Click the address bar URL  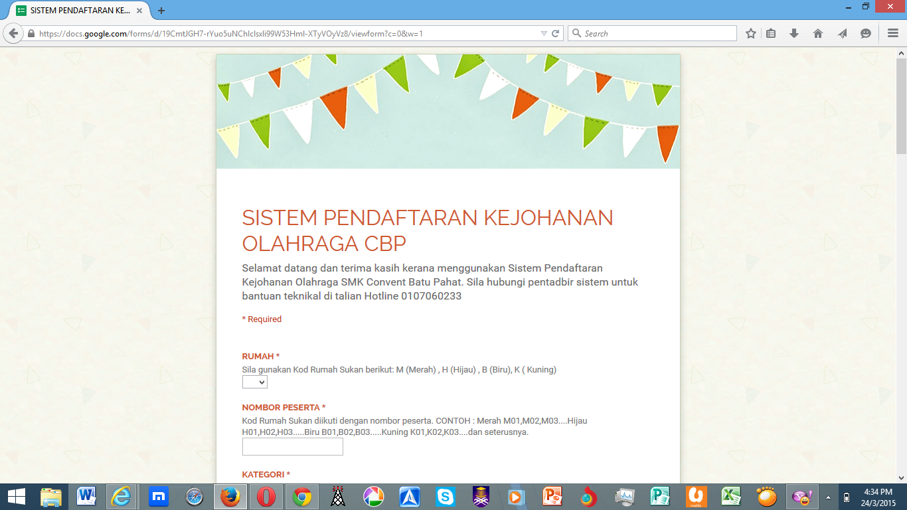tap(231, 33)
